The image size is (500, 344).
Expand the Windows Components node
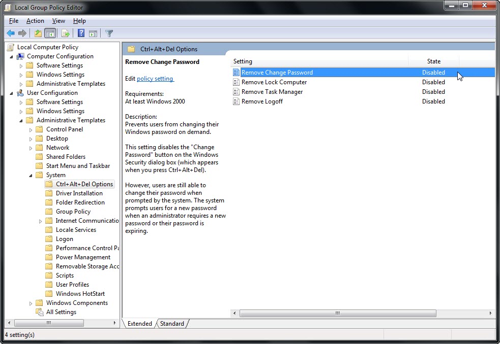coord(31,303)
